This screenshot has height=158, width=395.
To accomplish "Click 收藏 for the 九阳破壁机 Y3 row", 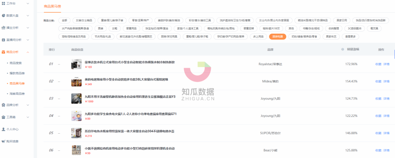I will [378, 99].
